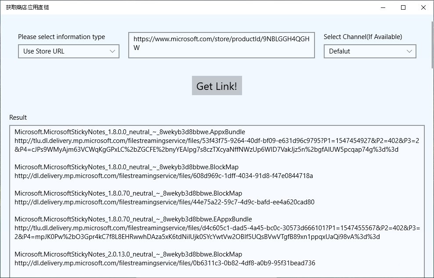The image size is (434, 278).
Task: Click the 'Please select information type' label
Action: pos(61,37)
